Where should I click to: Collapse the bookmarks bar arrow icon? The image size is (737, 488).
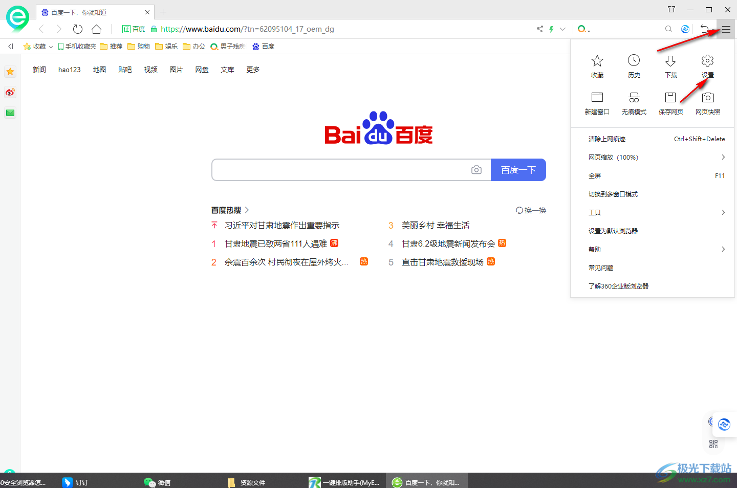tap(10, 47)
